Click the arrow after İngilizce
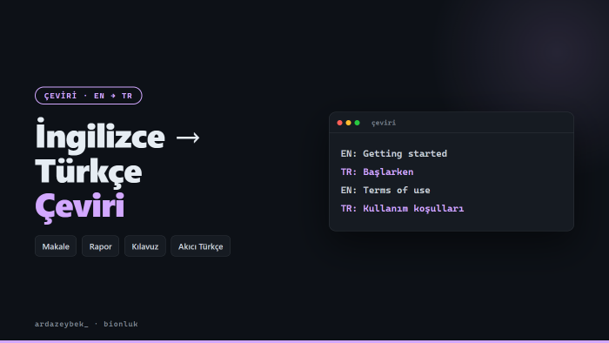 tap(188, 138)
